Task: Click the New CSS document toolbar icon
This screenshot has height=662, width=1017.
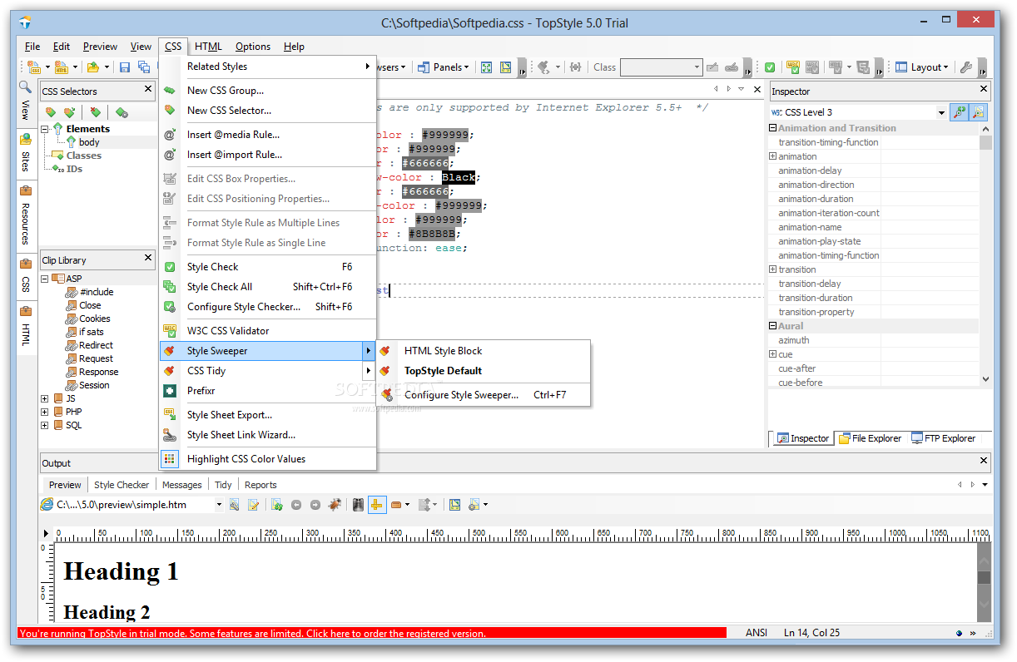Action: click(34, 67)
